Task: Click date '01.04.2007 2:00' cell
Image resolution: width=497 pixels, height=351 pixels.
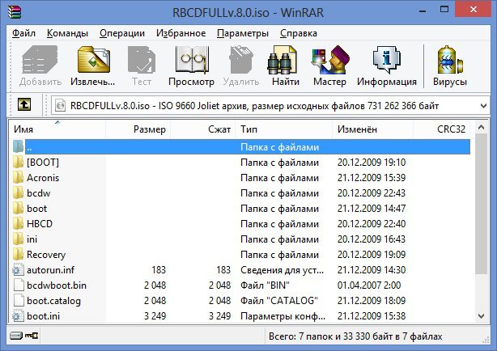Action: pyautogui.click(x=369, y=285)
